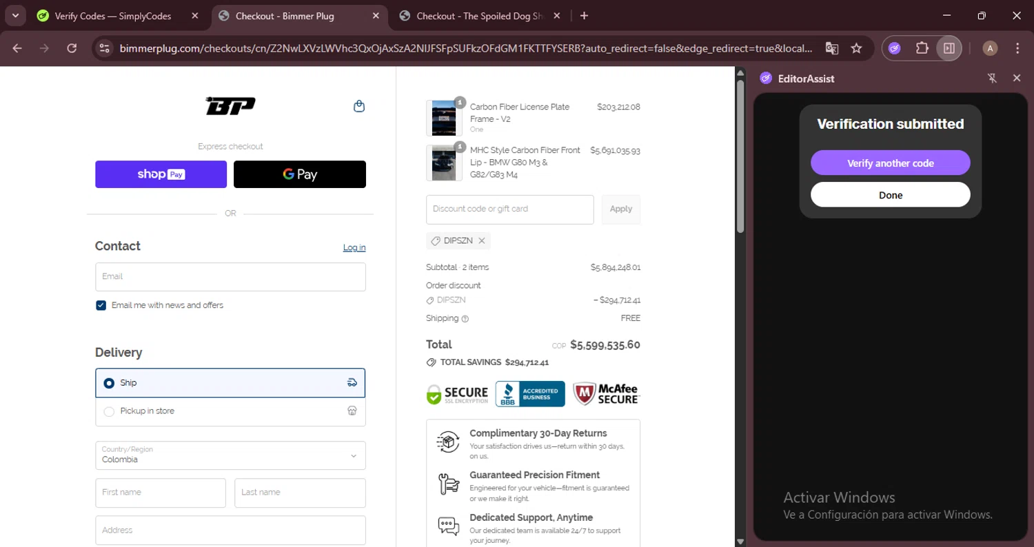Click the browser forward arrow
The image size is (1034, 547).
click(44, 48)
